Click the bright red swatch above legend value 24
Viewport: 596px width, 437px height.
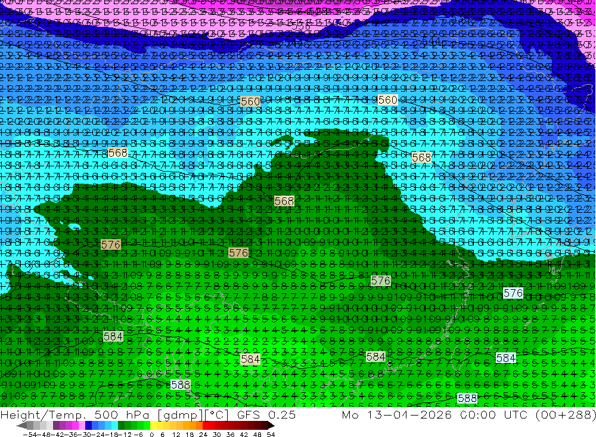point(206,426)
